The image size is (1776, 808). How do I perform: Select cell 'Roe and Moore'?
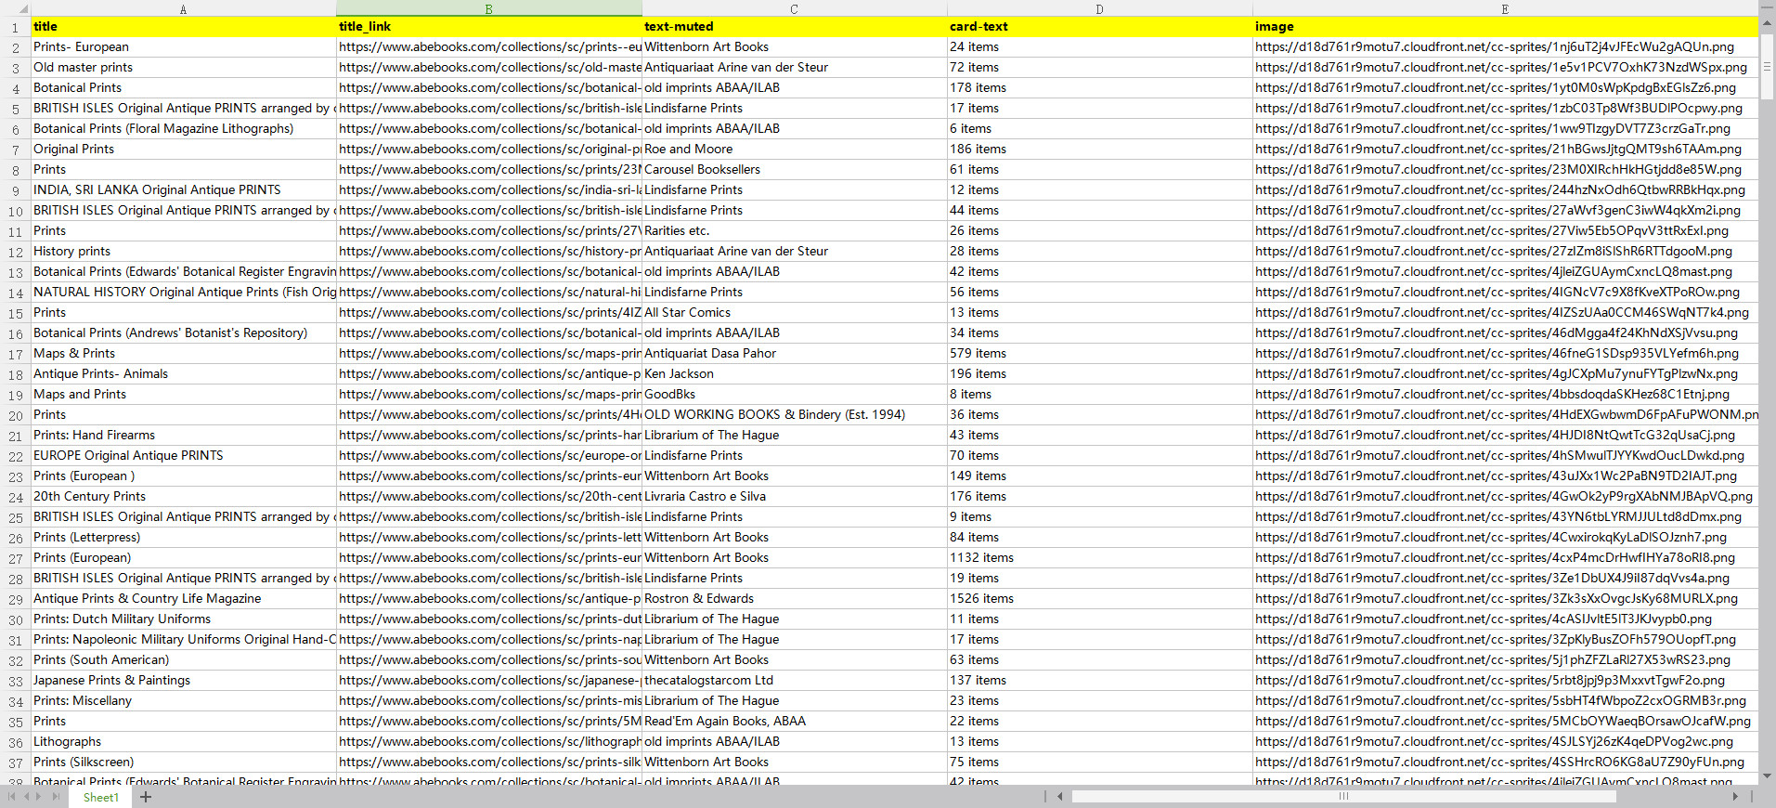point(794,150)
